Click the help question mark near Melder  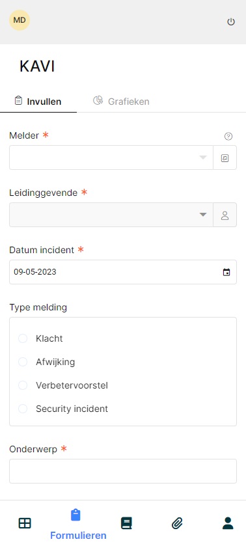228,137
